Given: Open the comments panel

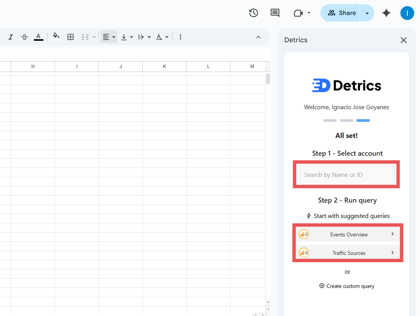Looking at the screenshot, I should point(275,13).
